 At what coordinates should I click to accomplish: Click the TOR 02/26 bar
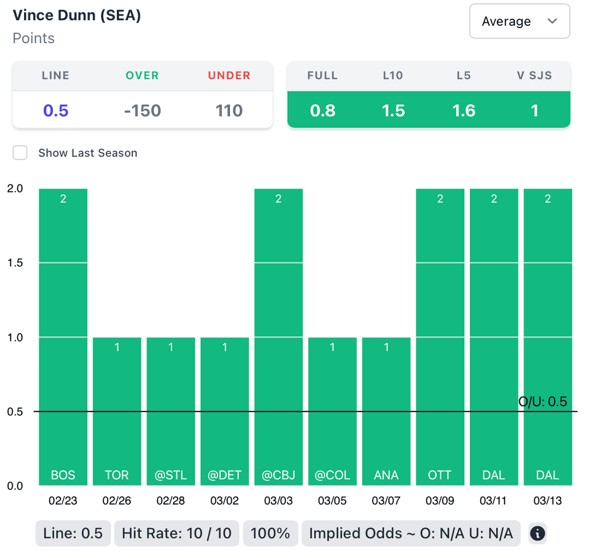117,411
